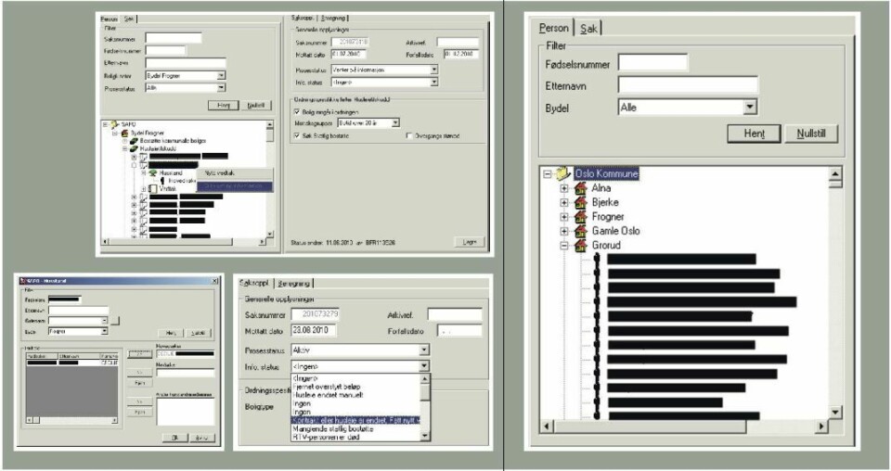
Task: Select RTV-personen er død in the list
Action: click(326, 437)
